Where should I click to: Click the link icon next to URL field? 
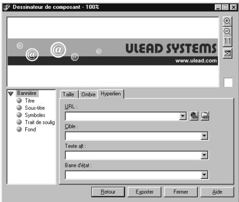click(194, 116)
